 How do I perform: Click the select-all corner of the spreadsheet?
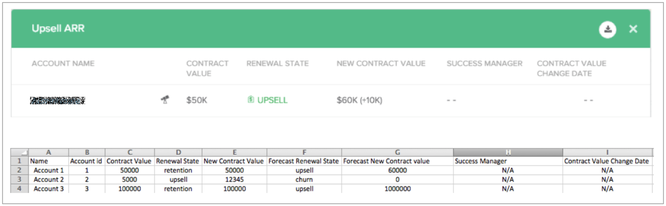(x=19, y=152)
